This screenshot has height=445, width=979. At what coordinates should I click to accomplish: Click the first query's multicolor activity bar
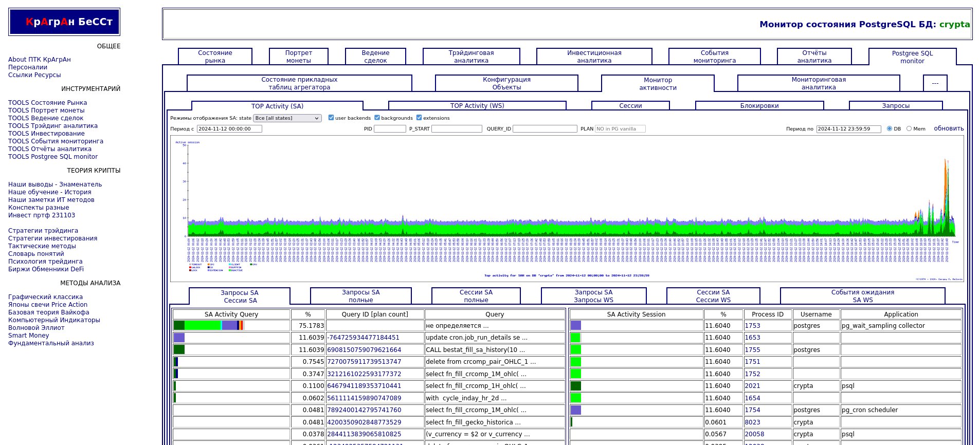point(208,325)
